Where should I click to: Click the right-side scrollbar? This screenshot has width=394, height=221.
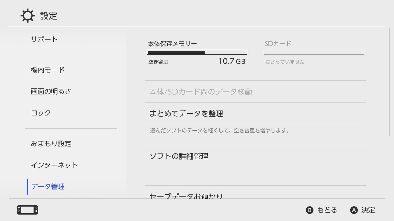click(x=390, y=83)
